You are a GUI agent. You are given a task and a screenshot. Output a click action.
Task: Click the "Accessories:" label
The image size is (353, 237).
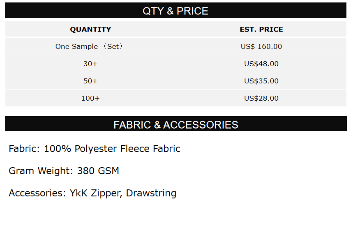click(37, 193)
